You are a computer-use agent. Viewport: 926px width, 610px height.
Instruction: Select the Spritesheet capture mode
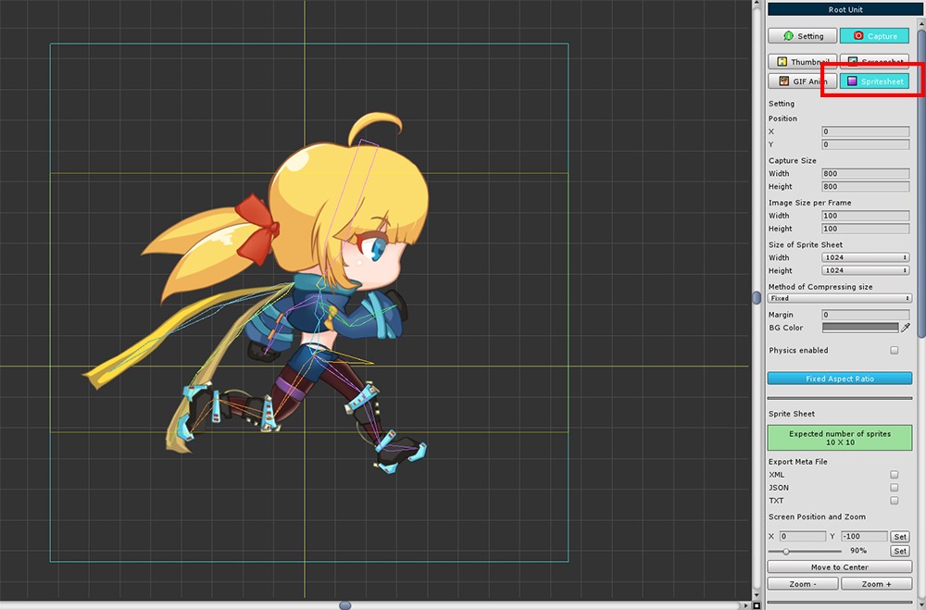[x=874, y=81]
